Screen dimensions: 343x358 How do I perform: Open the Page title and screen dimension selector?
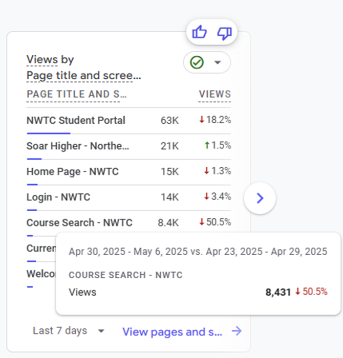83,76
